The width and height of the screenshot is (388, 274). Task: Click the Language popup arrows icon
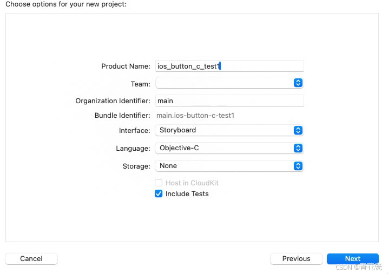pyautogui.click(x=298, y=148)
